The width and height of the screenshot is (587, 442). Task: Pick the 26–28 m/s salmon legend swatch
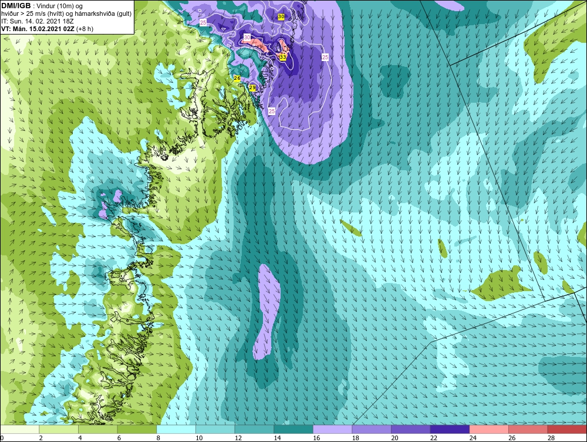click(x=528, y=429)
